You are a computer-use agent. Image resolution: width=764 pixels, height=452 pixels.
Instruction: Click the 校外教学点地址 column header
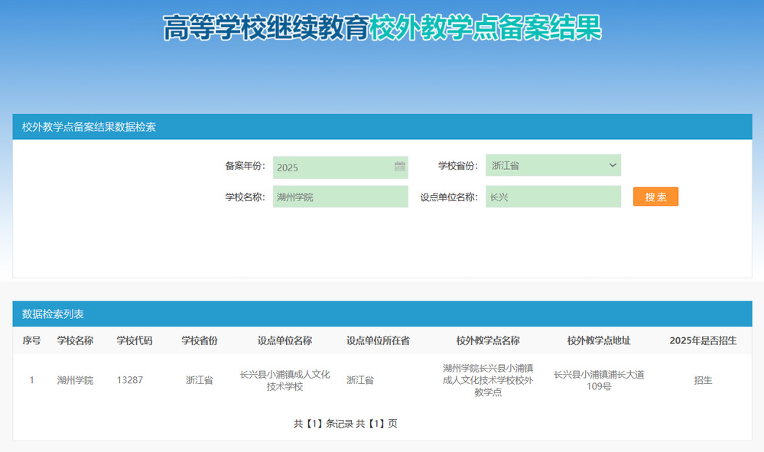599,340
